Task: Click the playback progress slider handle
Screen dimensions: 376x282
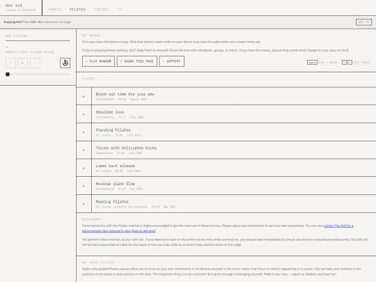Action: pos(8,75)
